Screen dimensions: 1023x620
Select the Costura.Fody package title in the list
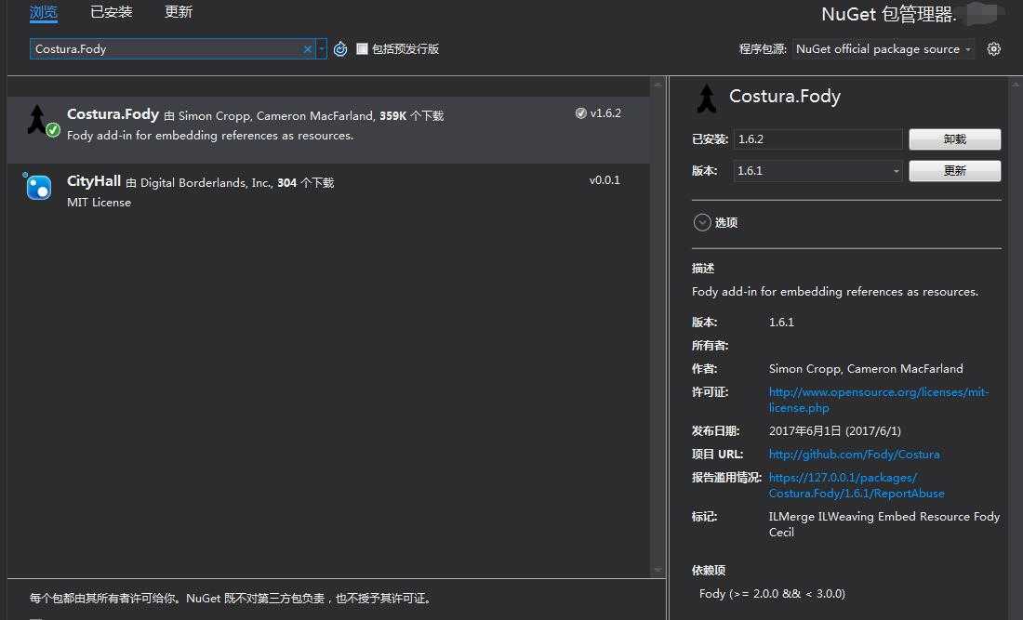[x=113, y=114]
